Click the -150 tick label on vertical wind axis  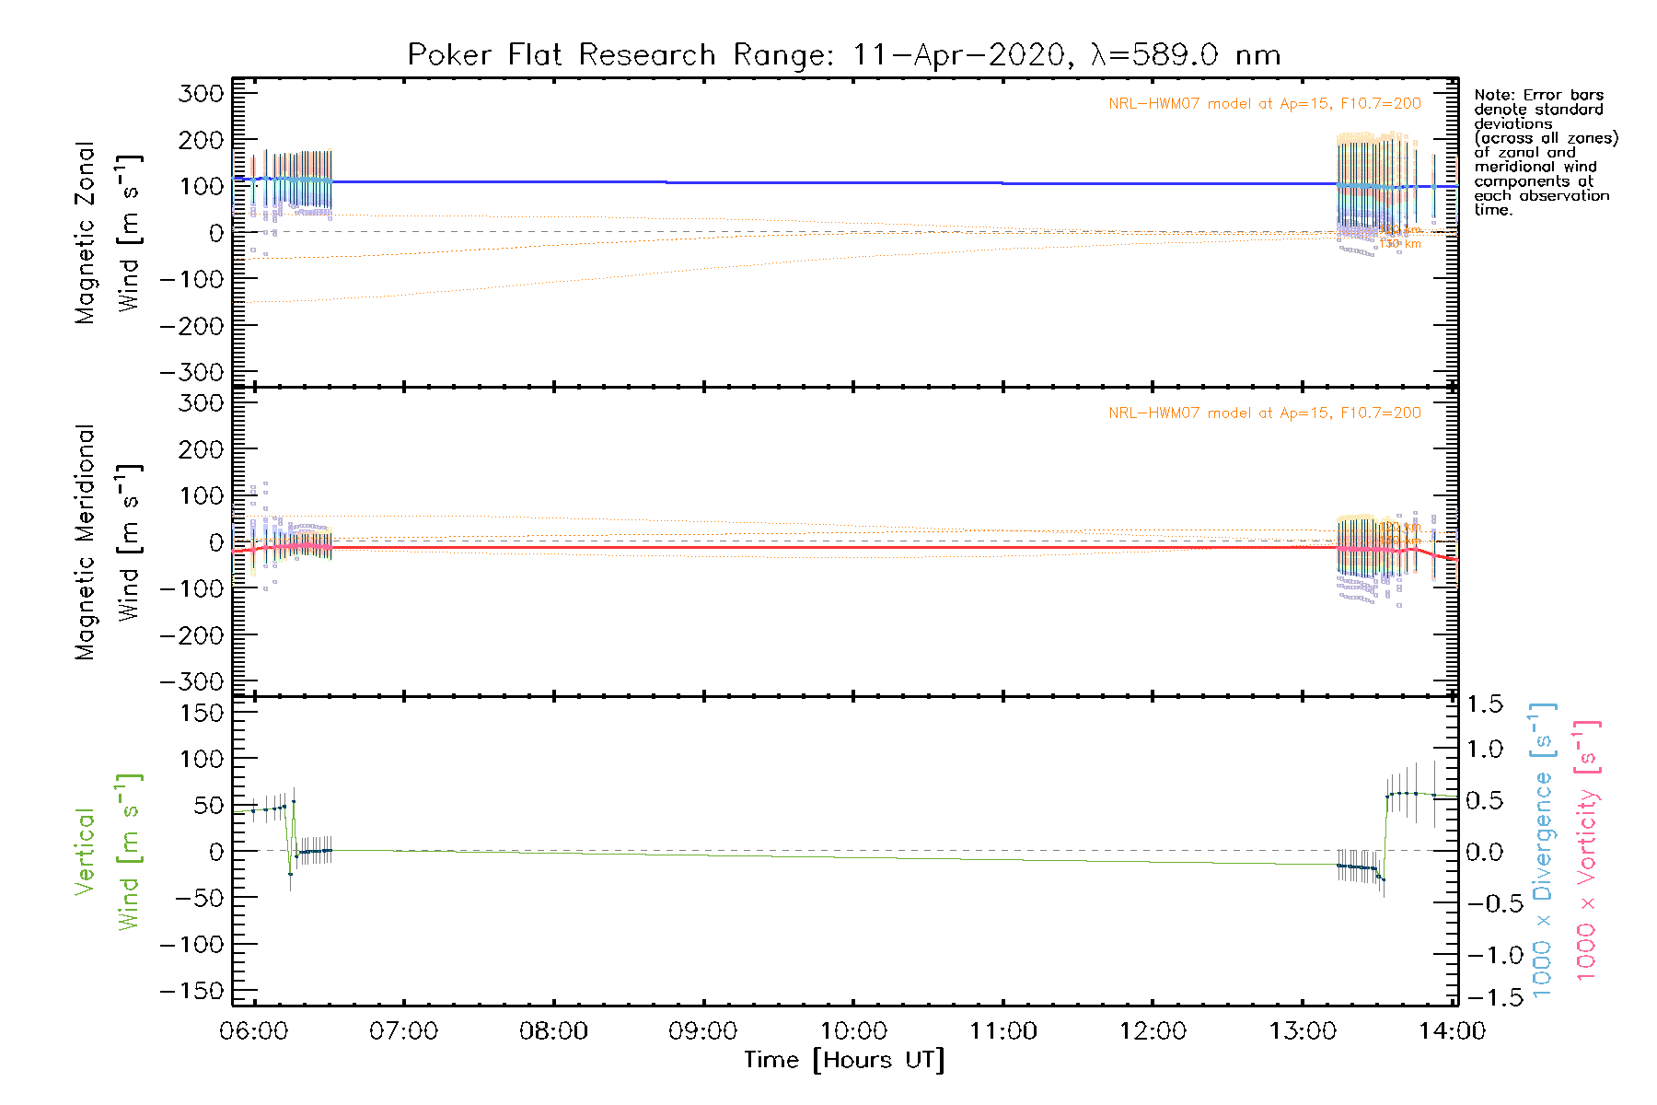pos(191,992)
